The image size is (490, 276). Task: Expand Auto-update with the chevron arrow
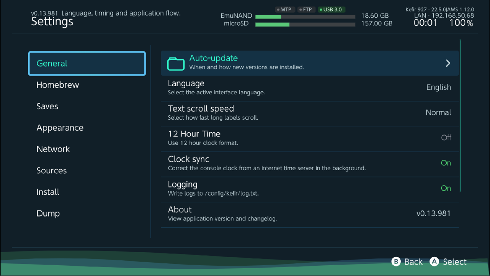coord(448,63)
